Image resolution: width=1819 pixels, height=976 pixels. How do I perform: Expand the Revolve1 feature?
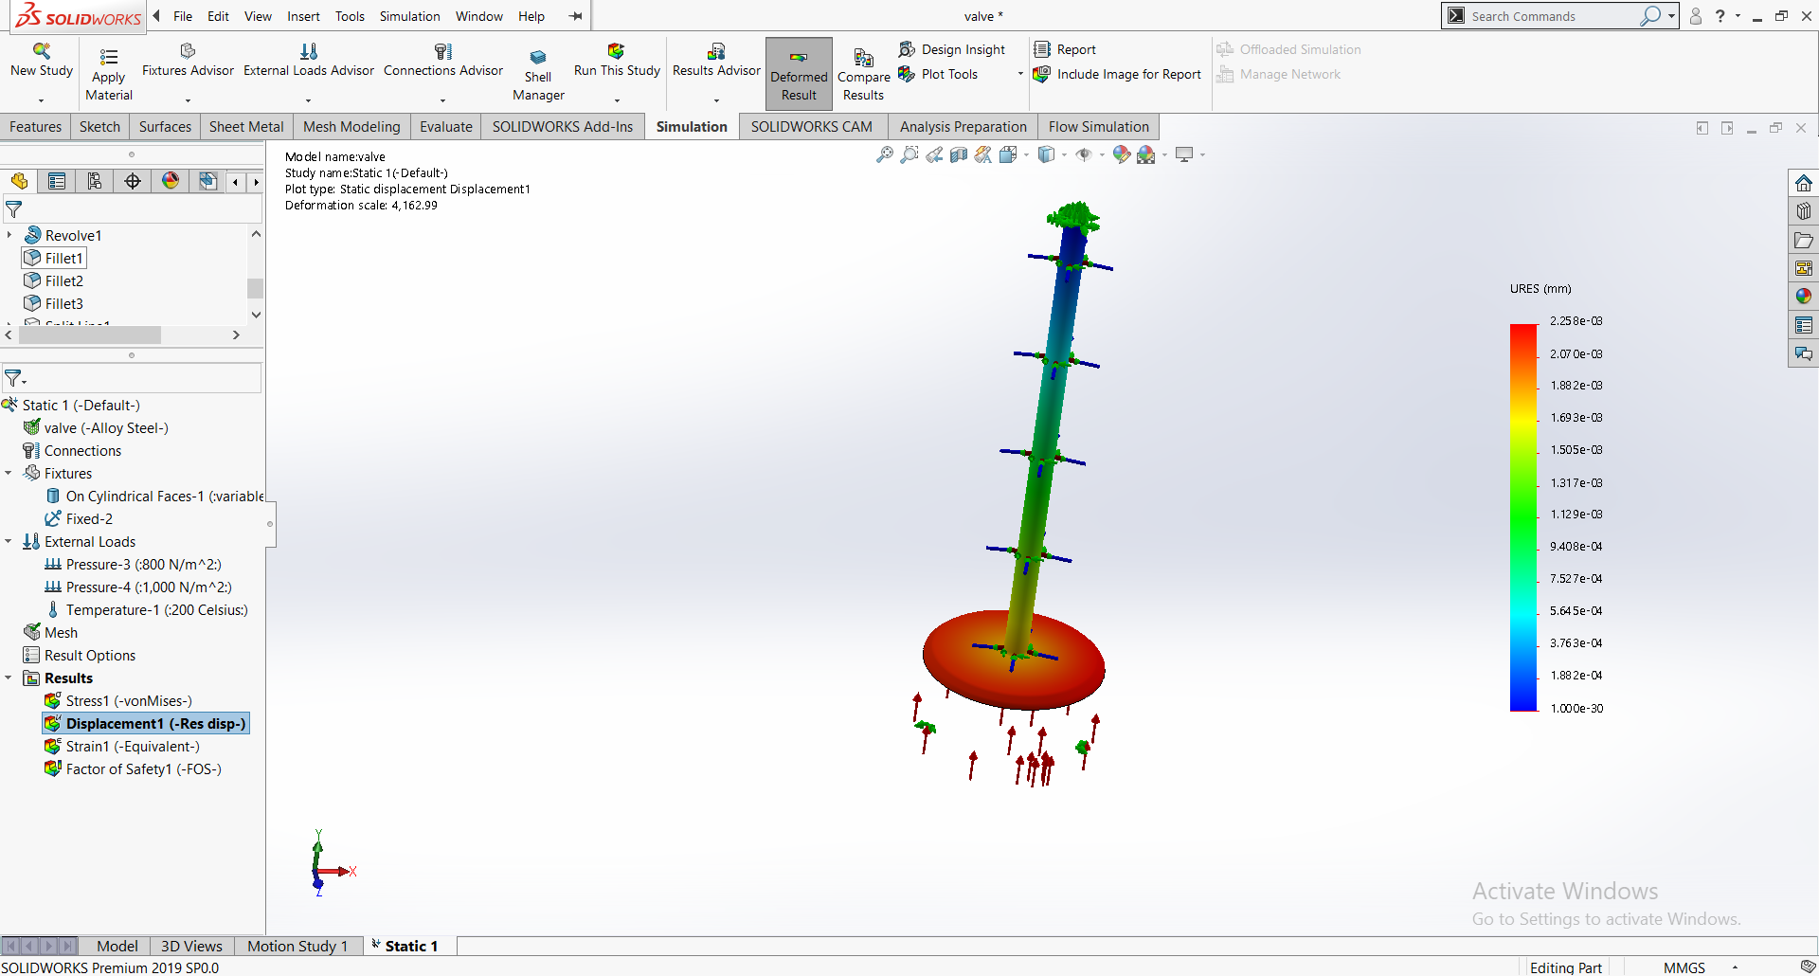click(9, 235)
